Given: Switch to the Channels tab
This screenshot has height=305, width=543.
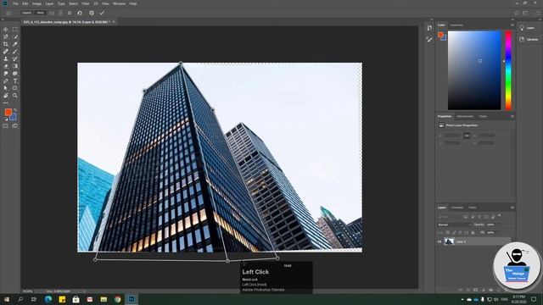Looking at the screenshot, I should pos(457,208).
